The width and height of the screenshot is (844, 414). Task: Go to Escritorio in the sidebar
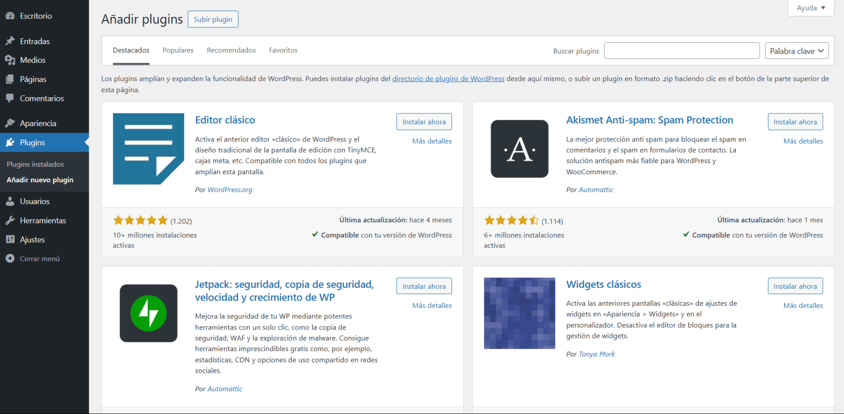[x=36, y=16]
